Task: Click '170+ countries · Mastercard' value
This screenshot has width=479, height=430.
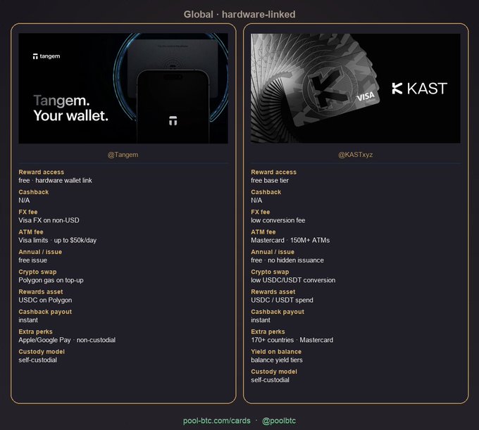Action: click(292, 340)
